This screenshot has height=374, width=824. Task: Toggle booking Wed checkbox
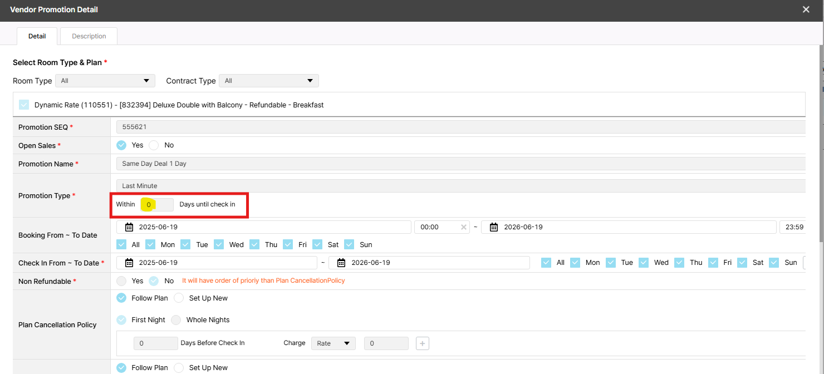pyautogui.click(x=219, y=244)
